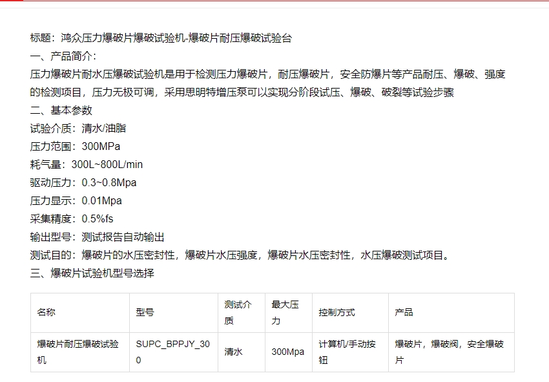Click the table cell 爆破片耐压爆破试验机
Image resolution: width=549 pixels, height=382 pixels.
80,352
